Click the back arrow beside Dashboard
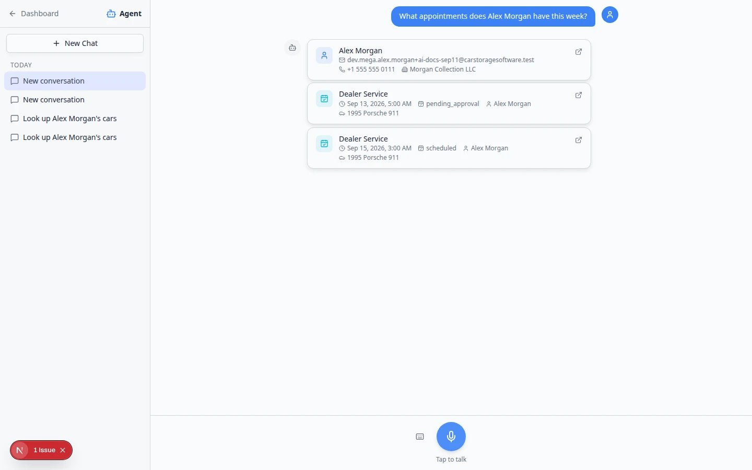Image resolution: width=752 pixels, height=470 pixels. [13, 14]
